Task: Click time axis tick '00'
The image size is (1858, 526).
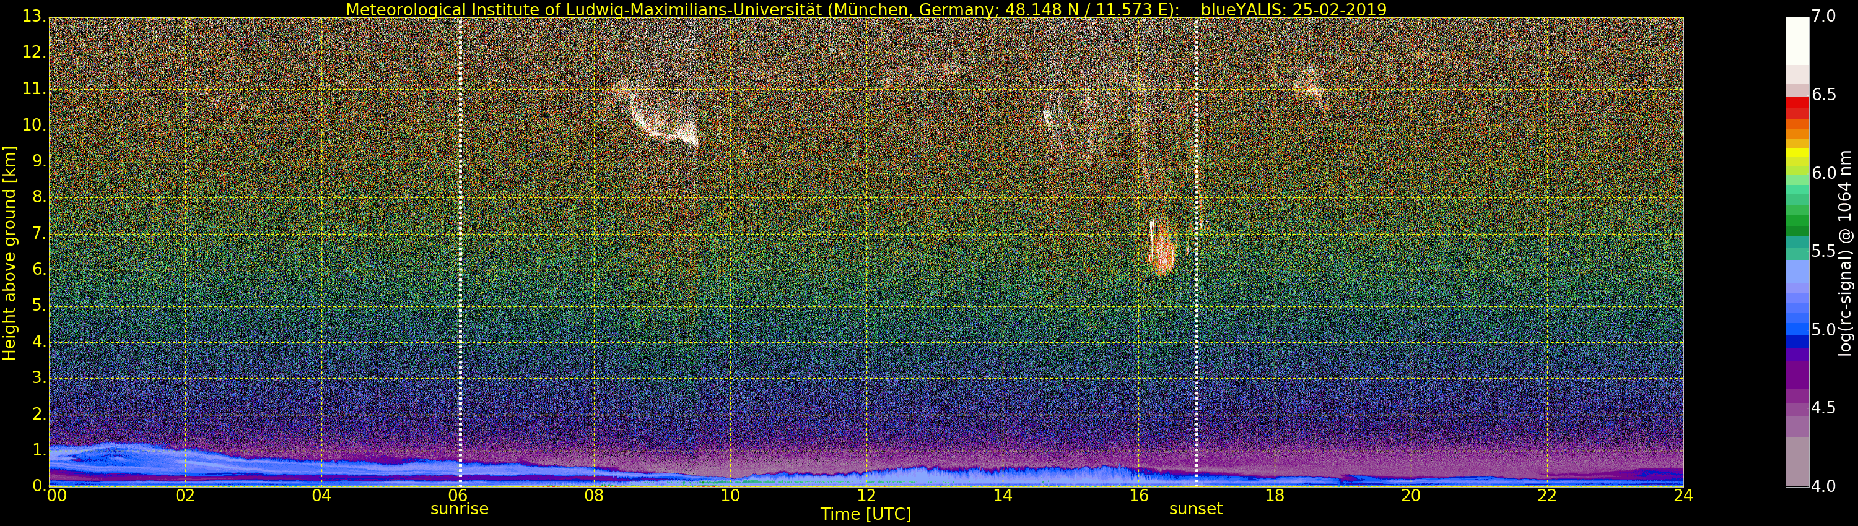Action: [x=56, y=495]
